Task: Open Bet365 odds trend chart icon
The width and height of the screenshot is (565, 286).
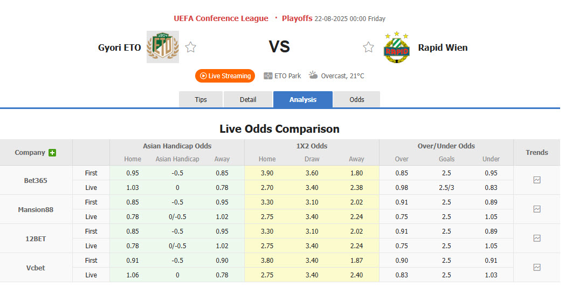Action: click(536, 180)
